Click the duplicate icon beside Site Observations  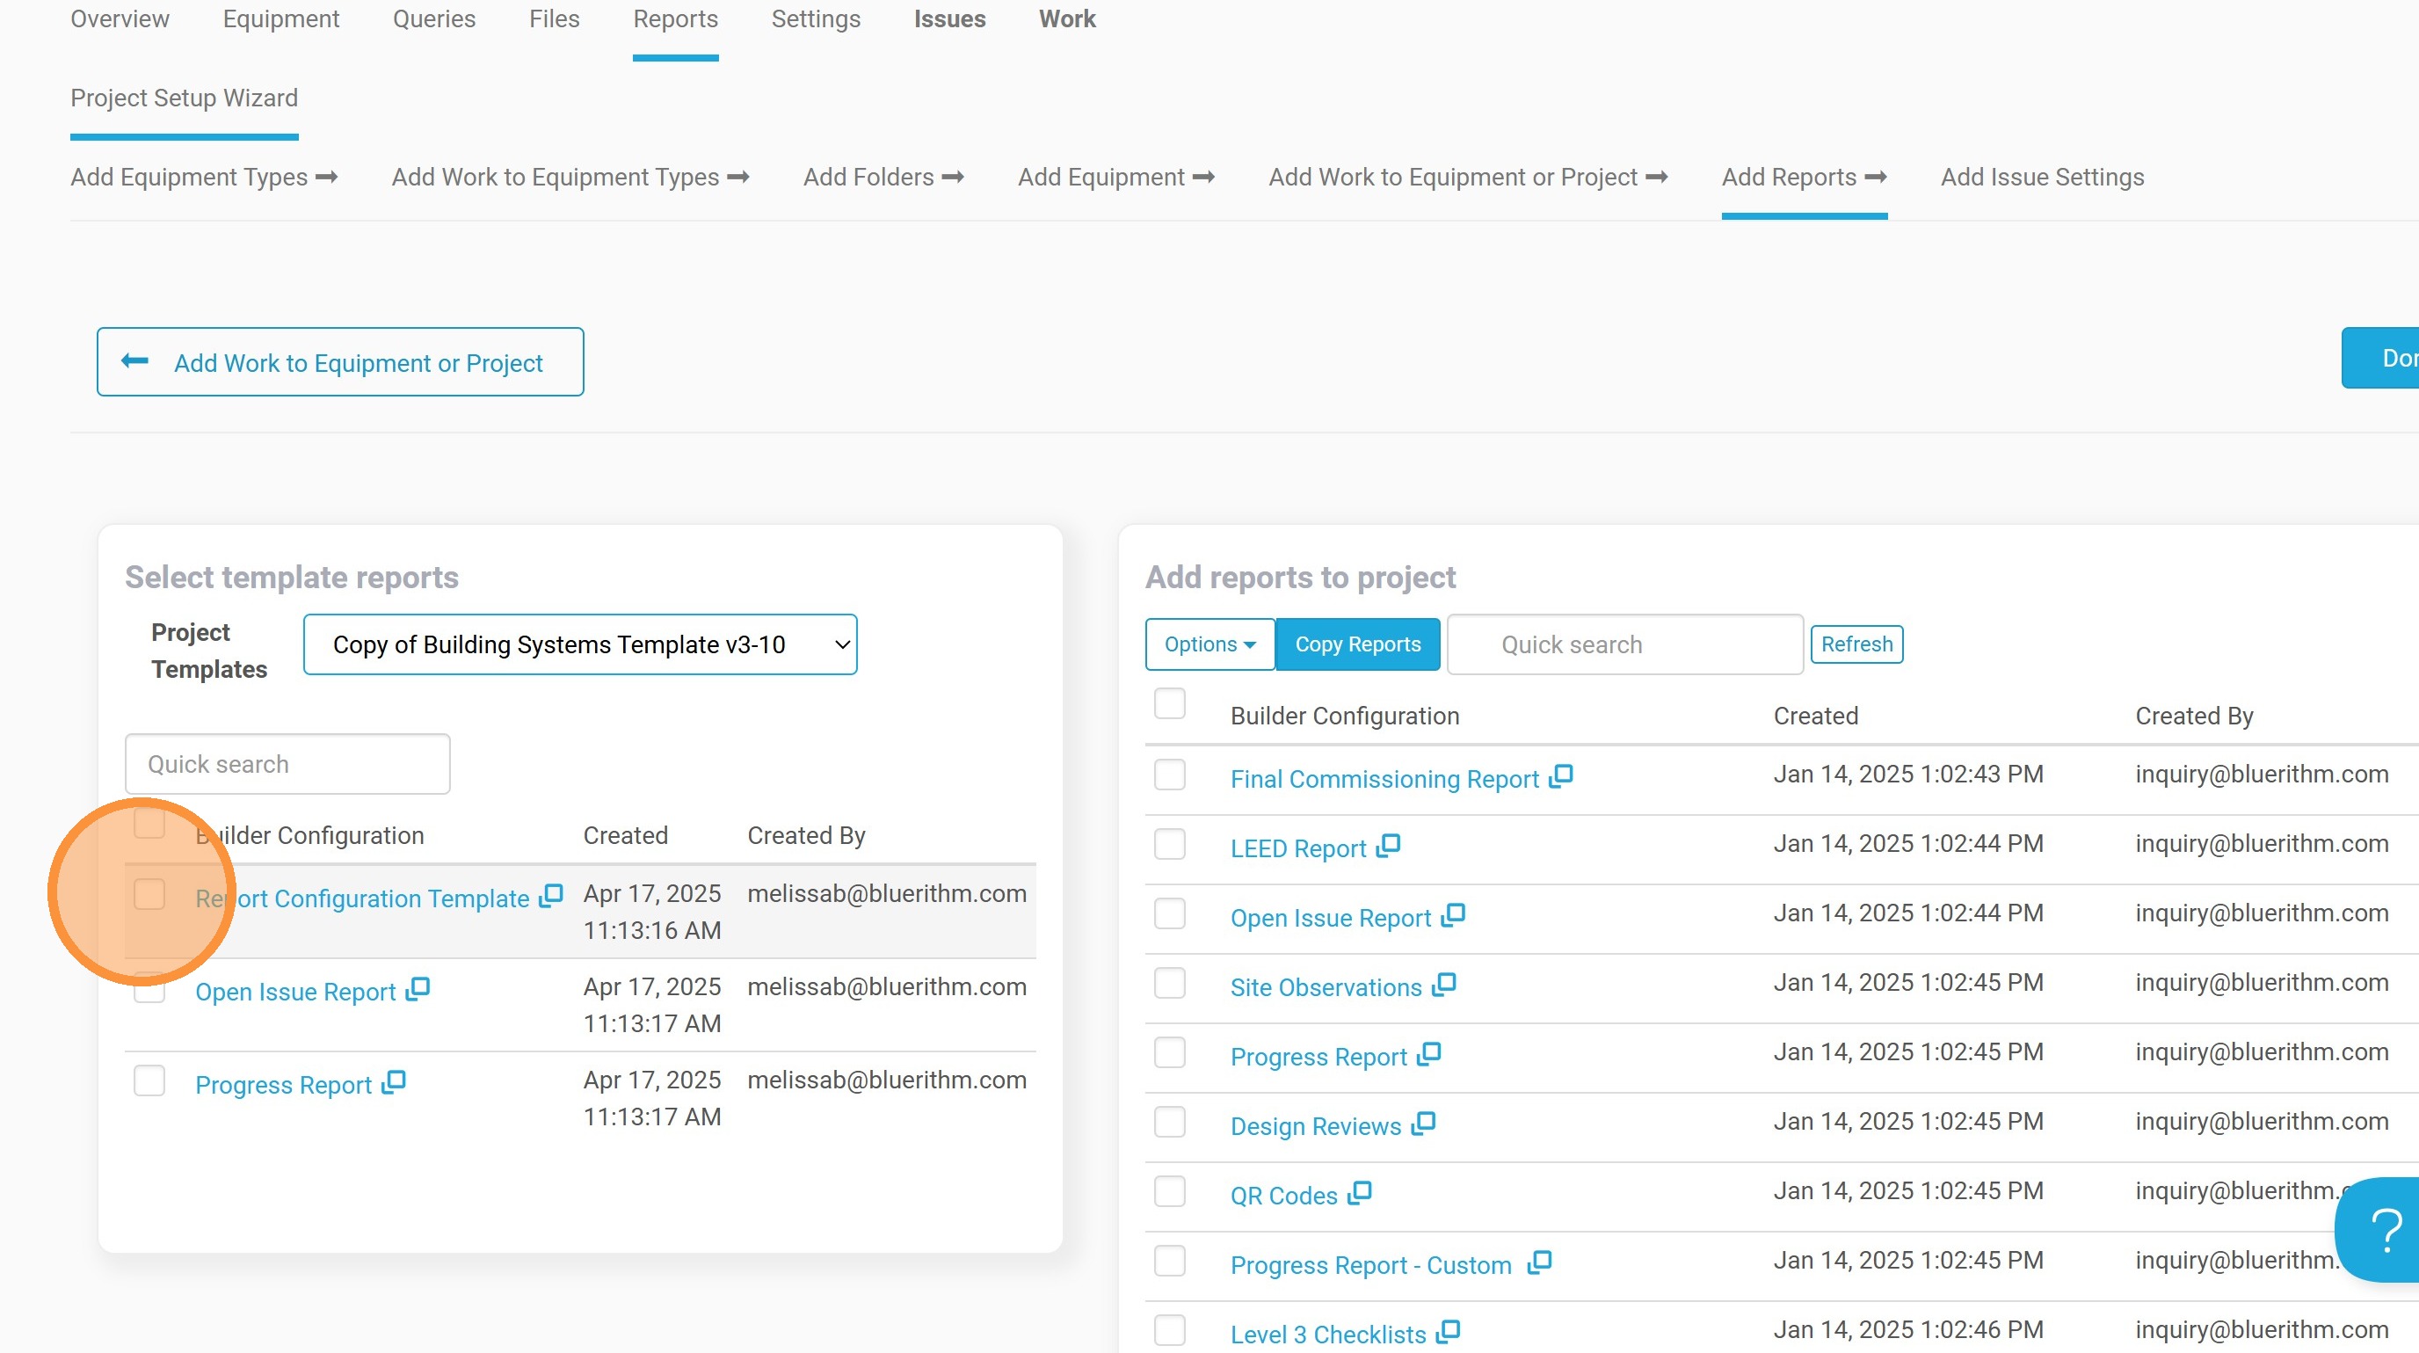click(x=1445, y=983)
